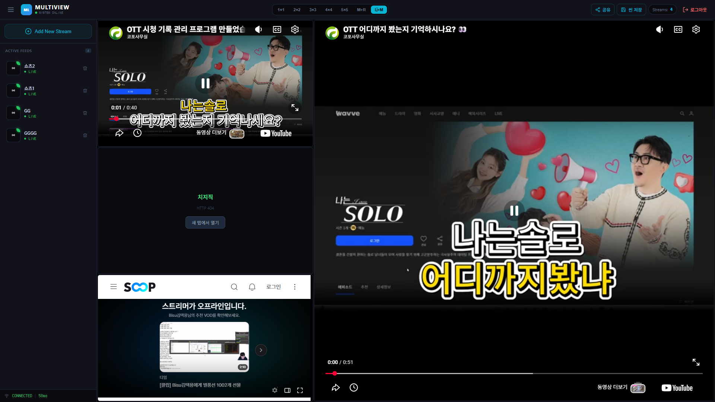Click 새 탭에서 열기 button
The image size is (715, 402).
(x=205, y=223)
